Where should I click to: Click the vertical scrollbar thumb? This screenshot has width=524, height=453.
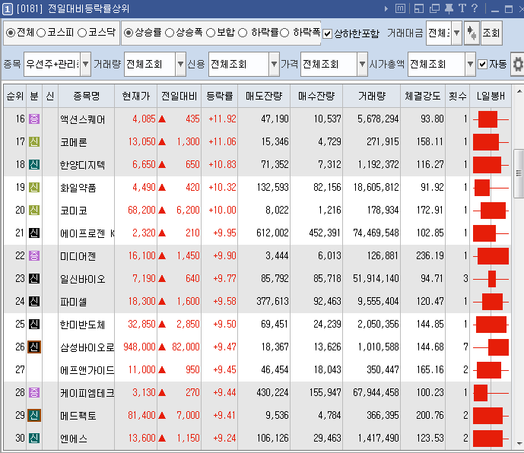(519, 173)
